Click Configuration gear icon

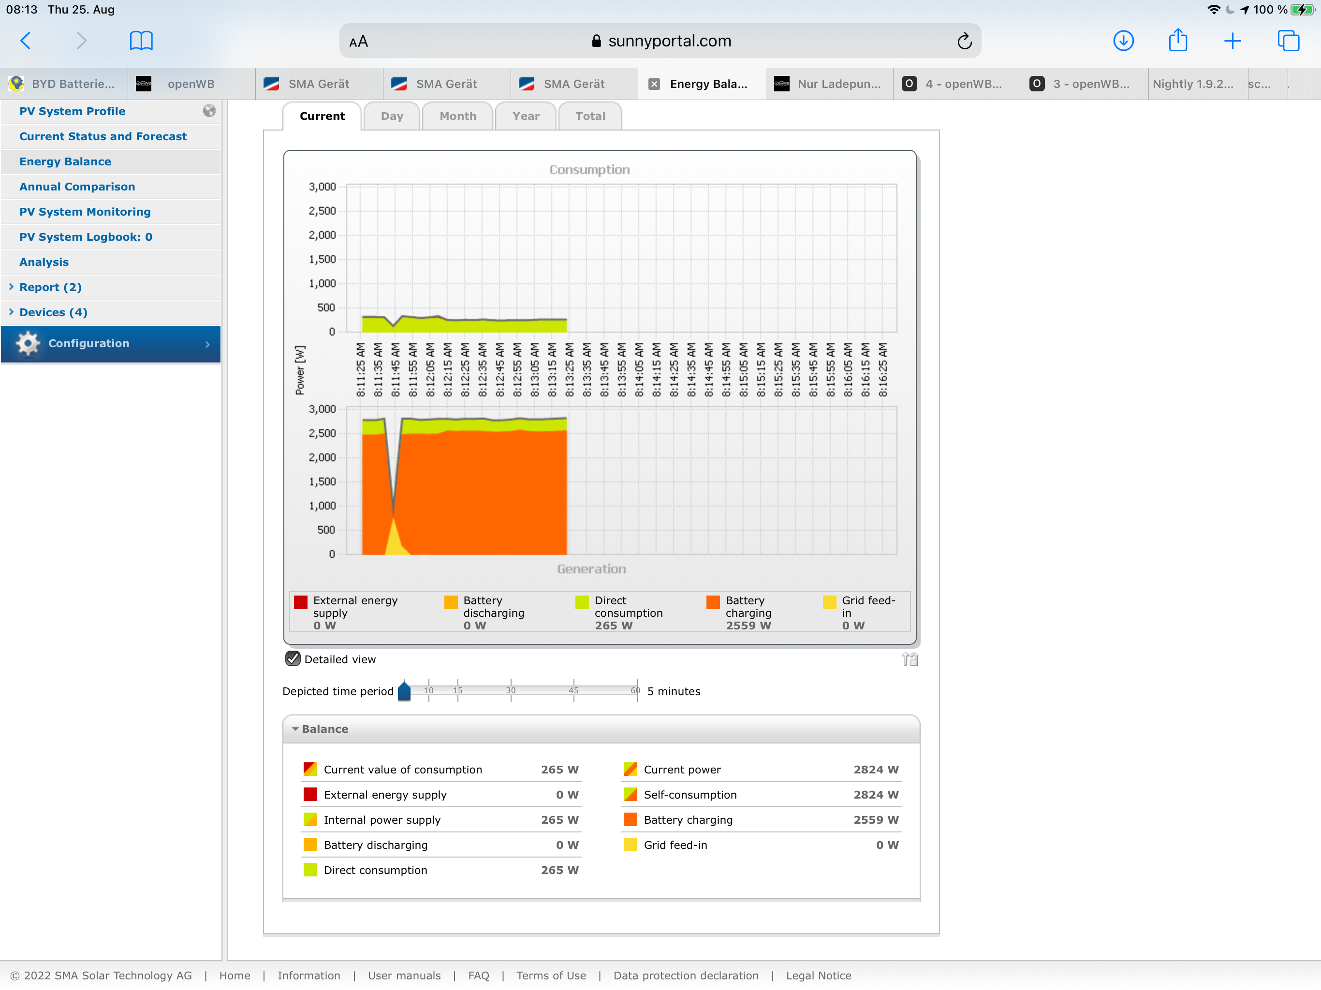pos(28,343)
